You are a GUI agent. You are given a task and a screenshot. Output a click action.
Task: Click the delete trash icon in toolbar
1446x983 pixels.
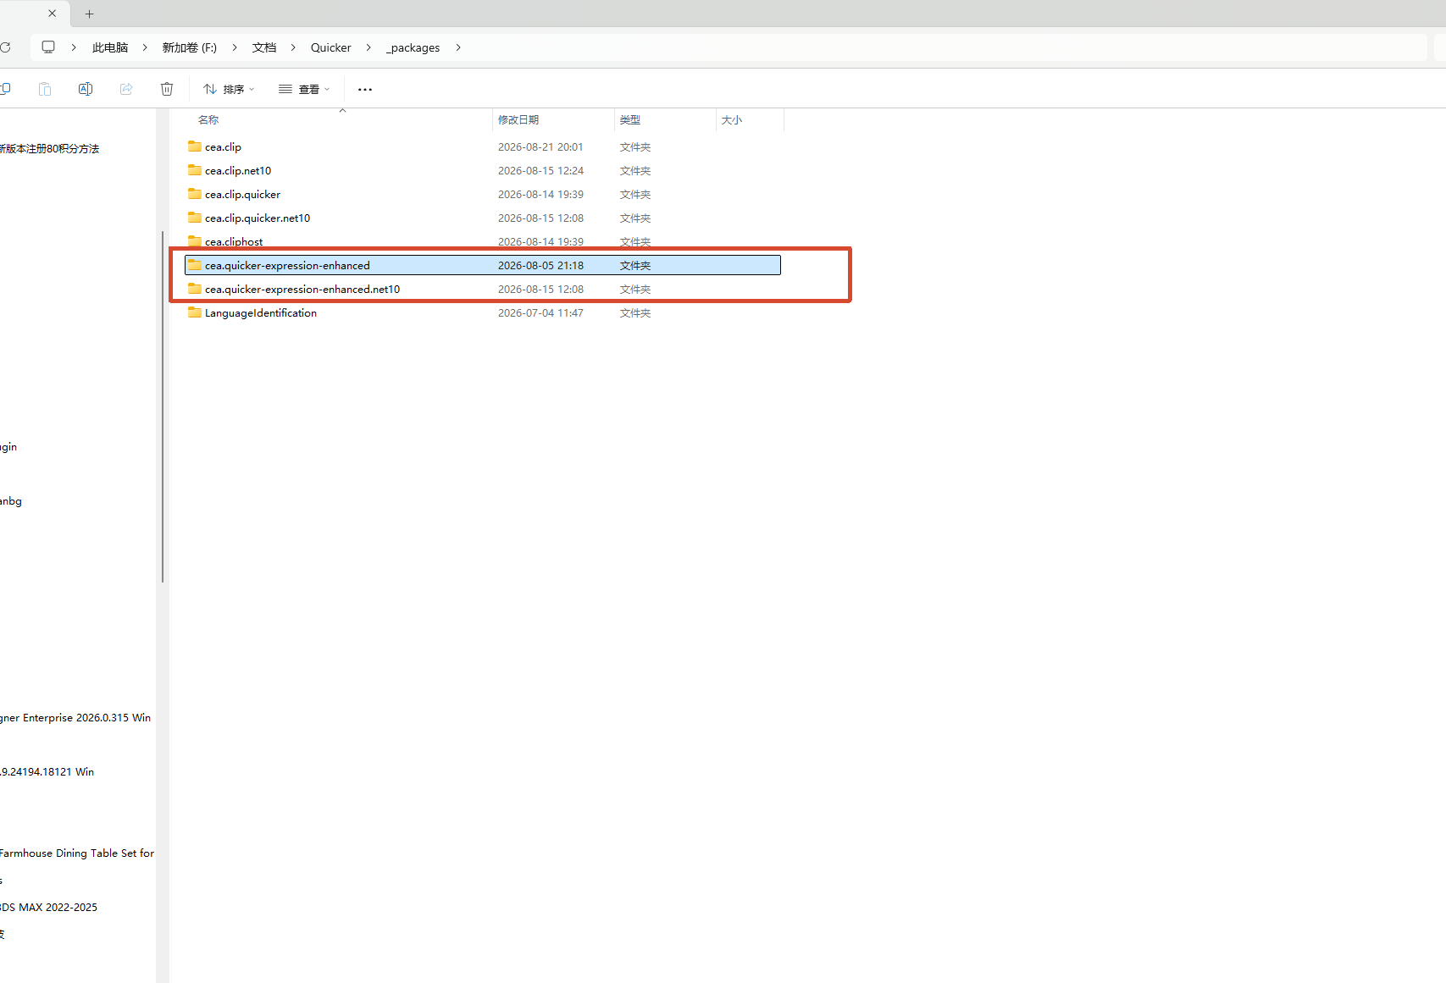point(167,89)
